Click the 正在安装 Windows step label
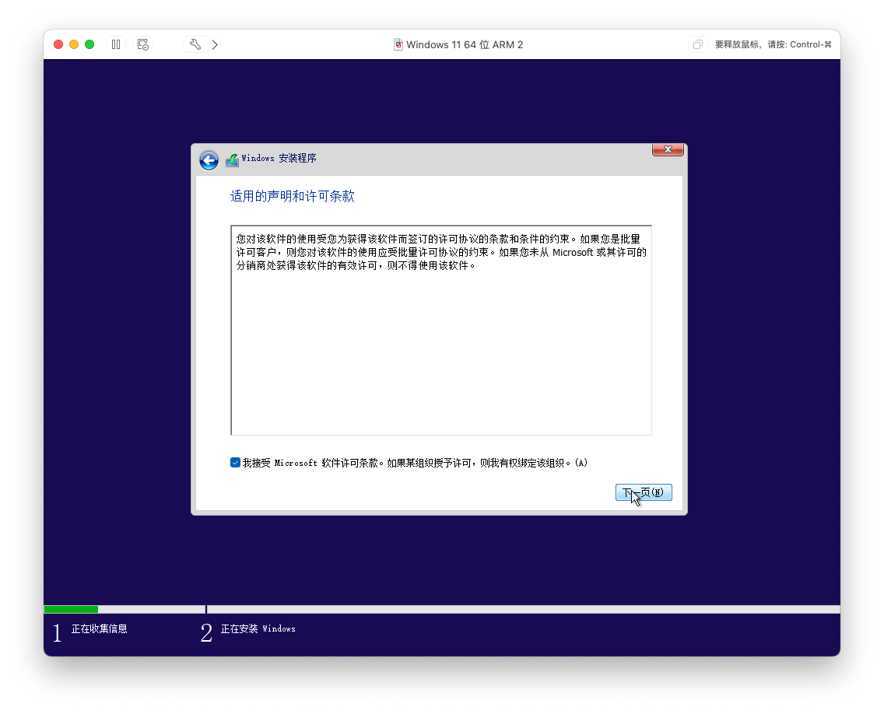Viewport: 884px width, 714px height. coord(258,629)
